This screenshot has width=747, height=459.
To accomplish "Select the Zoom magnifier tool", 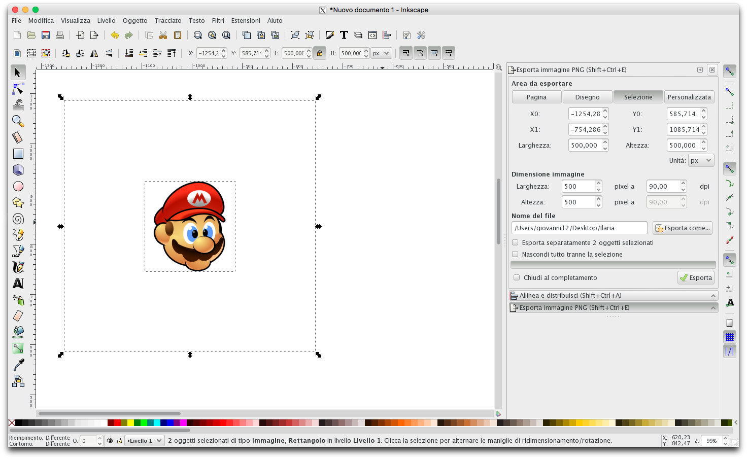I will (x=18, y=121).
